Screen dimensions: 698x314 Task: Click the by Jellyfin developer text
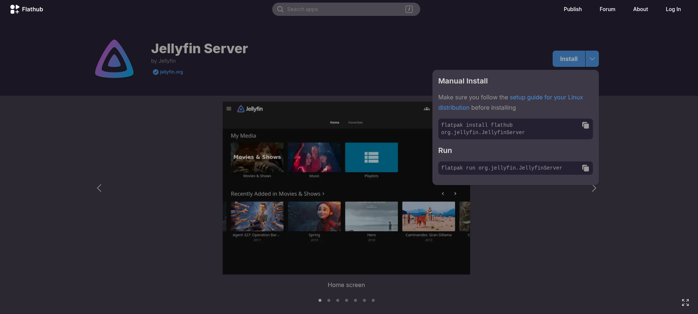[x=163, y=61]
